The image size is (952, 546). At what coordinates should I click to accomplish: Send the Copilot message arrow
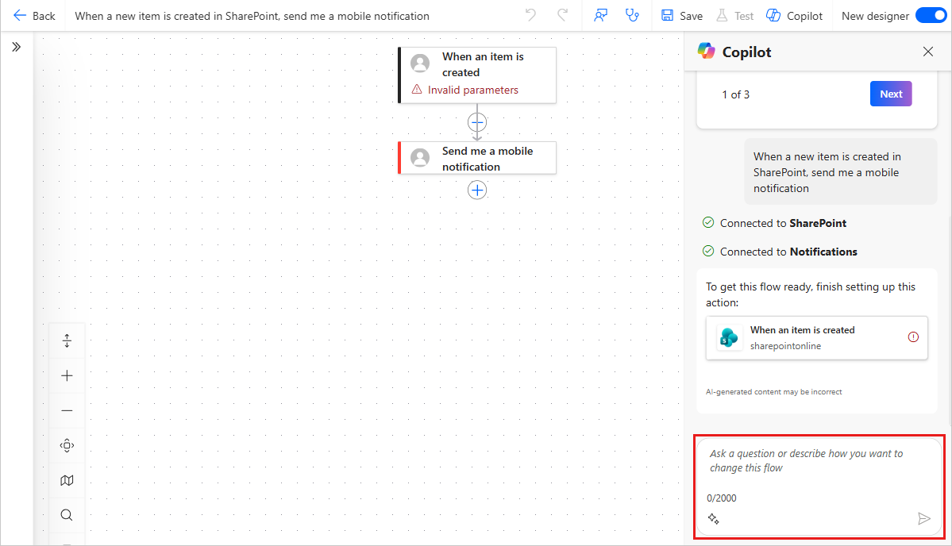[923, 519]
